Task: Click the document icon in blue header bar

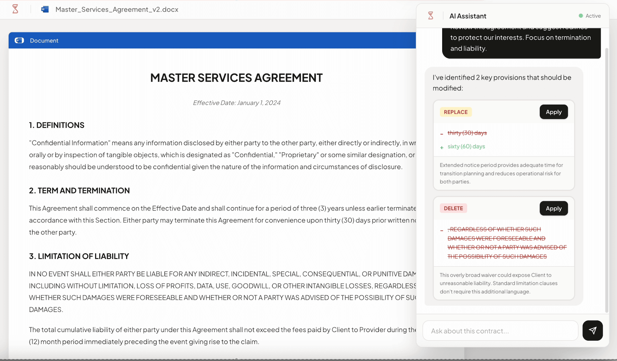Action: click(x=19, y=40)
